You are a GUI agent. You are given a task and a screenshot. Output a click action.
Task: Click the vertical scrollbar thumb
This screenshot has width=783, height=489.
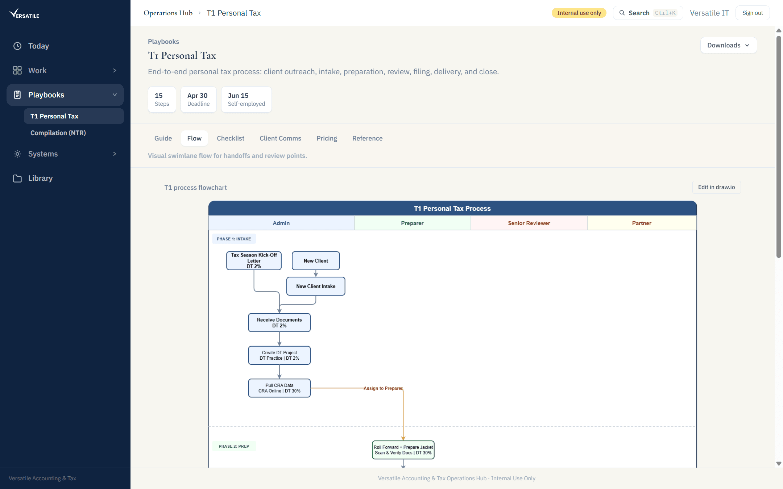[x=779, y=147]
